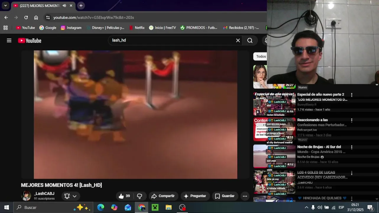Open the volume control in tray

(x=320, y=207)
